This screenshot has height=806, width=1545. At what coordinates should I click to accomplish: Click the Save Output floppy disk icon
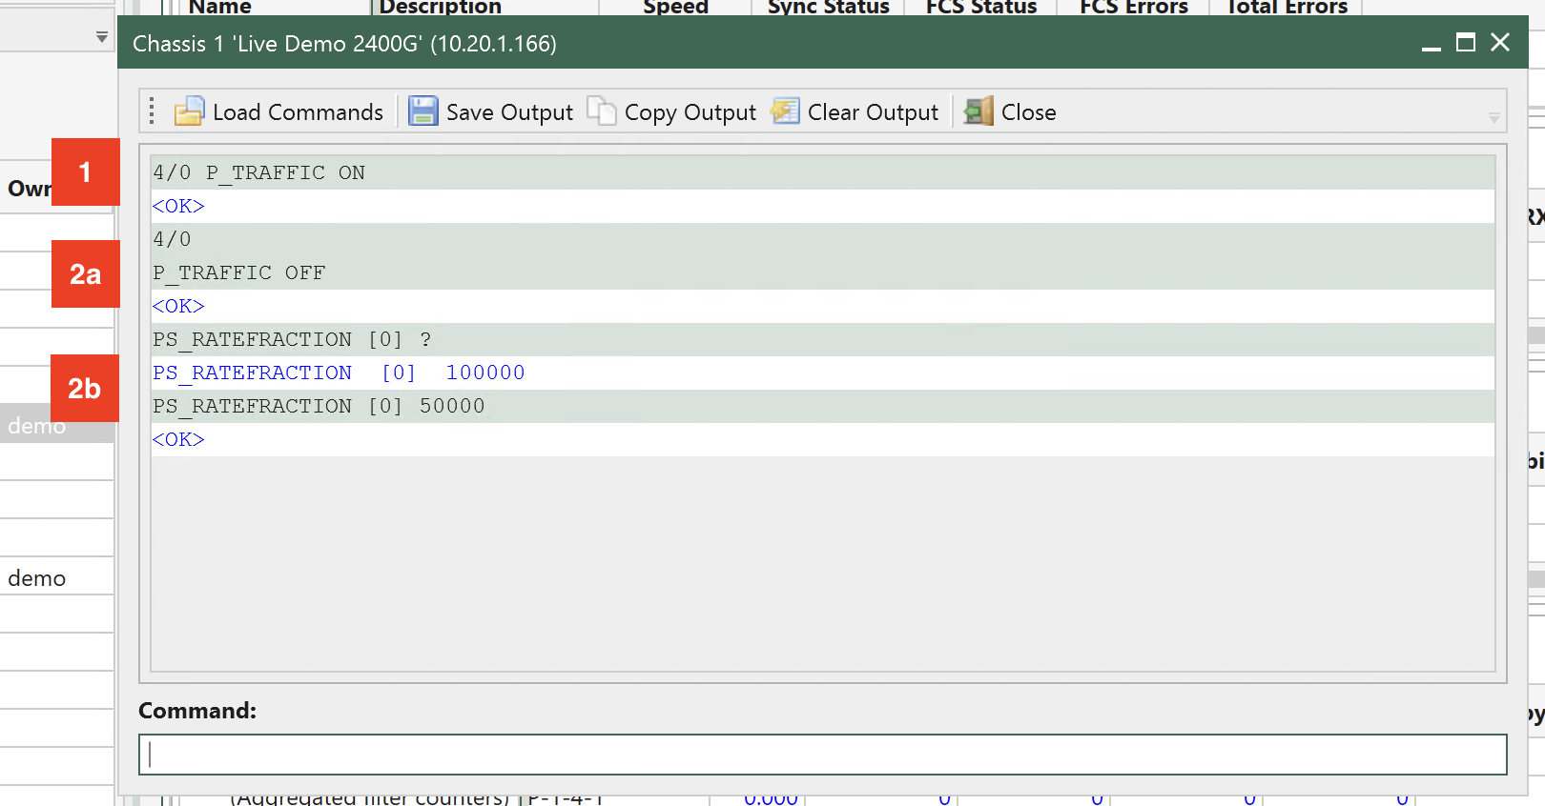[423, 111]
